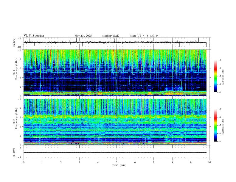Click the ch.2 color bar "-5" tick

(x=220, y=125)
